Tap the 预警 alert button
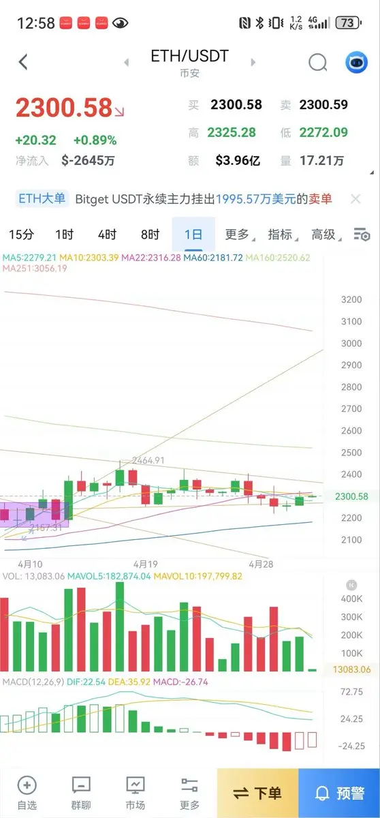Image resolution: width=380 pixels, height=818 pixels. [339, 793]
